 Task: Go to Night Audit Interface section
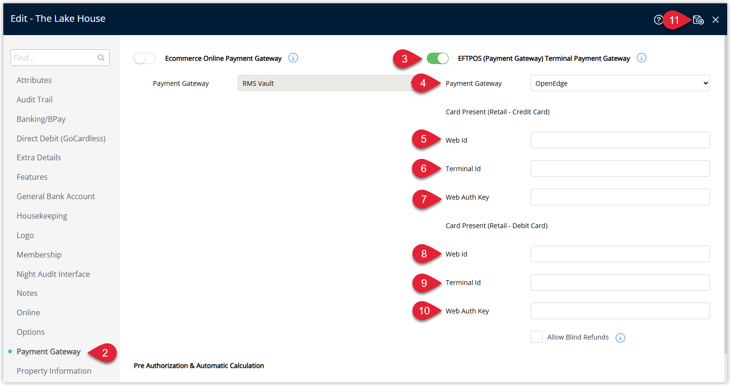click(53, 274)
